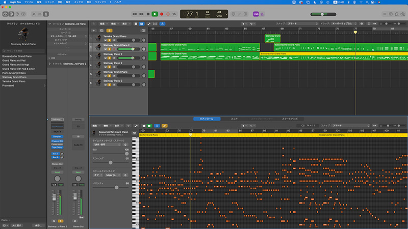Toggle automation view button in tracks area
This screenshot has height=229, width=408.
click(x=149, y=23)
